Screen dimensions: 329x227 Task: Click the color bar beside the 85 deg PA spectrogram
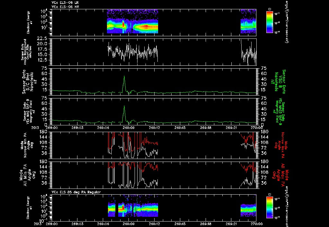270,207
